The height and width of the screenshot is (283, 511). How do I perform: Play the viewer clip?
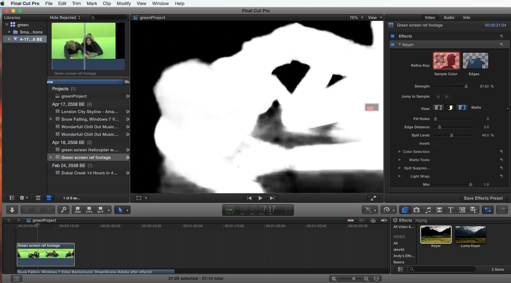pyautogui.click(x=260, y=198)
